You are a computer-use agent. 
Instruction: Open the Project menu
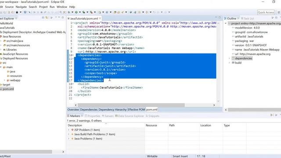43,7
